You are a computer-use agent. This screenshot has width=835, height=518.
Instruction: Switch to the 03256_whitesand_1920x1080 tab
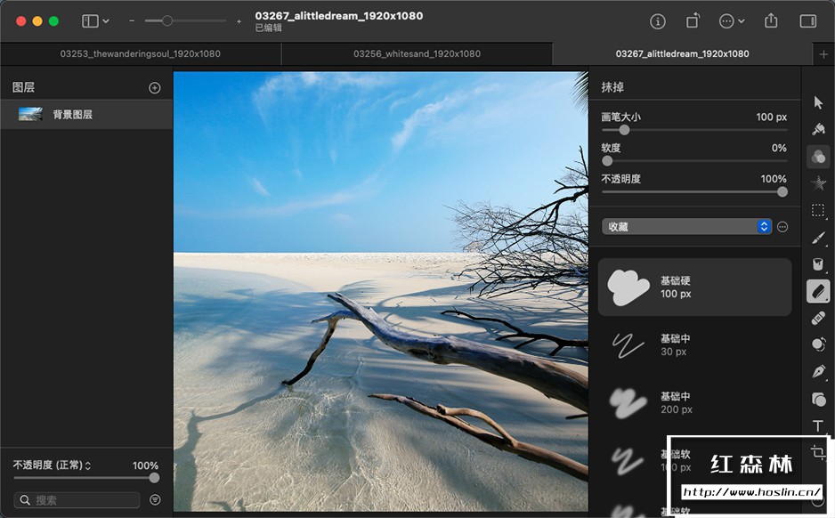point(417,53)
